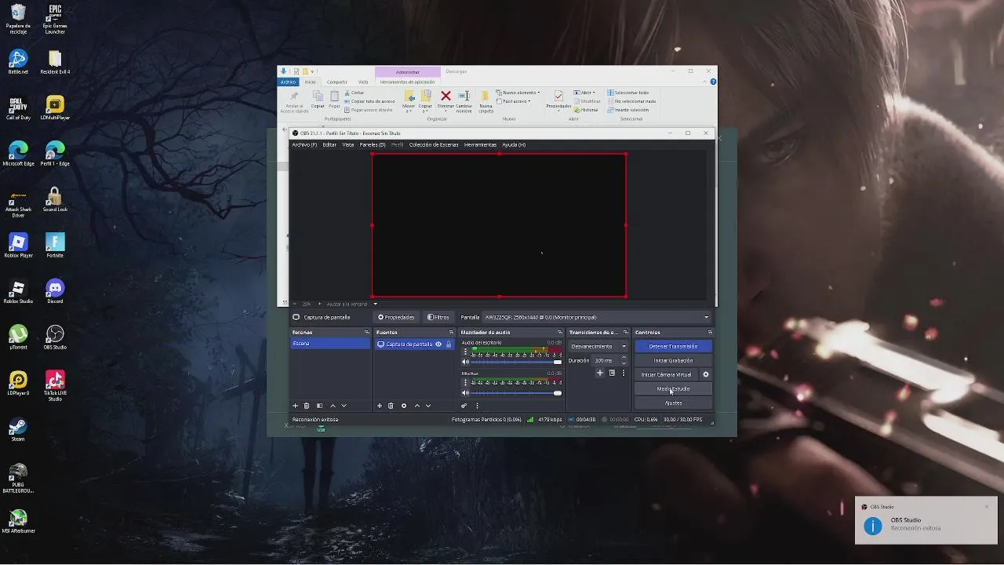The width and height of the screenshot is (1004, 565).
Task: Undock Escenas panel float icon
Action: pos(366,333)
